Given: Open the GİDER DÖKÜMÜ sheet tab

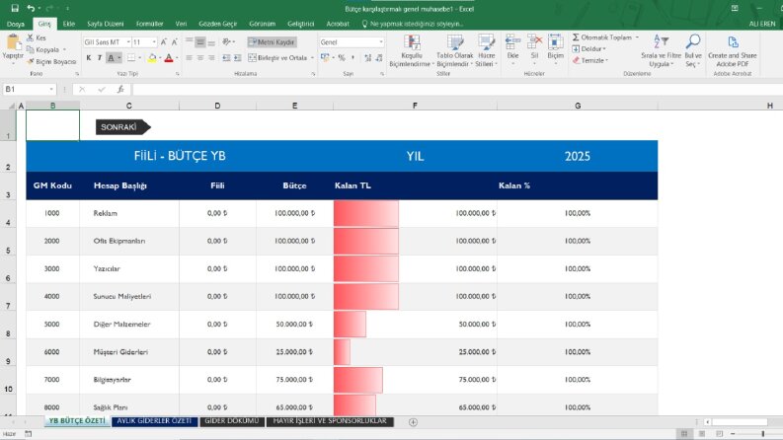Looking at the screenshot, I should tap(232, 421).
